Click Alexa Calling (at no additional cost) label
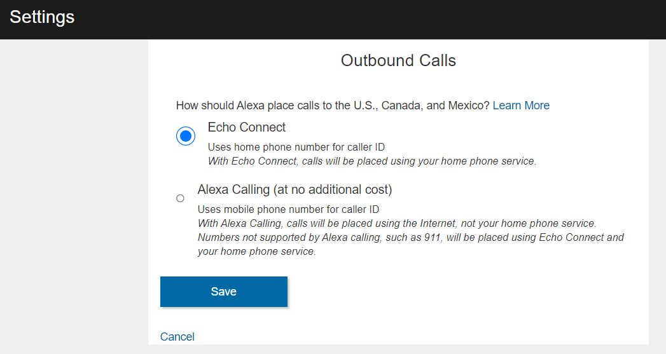This screenshot has width=666, height=354. click(x=295, y=189)
